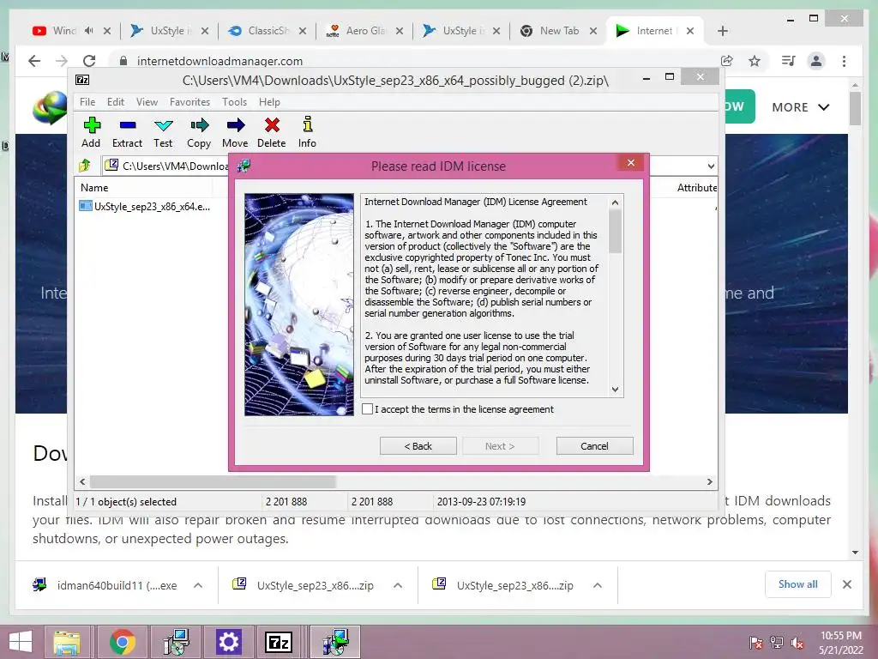The width and height of the screenshot is (878, 659).
Task: Open Chrome media control icon
Action: coord(789,61)
